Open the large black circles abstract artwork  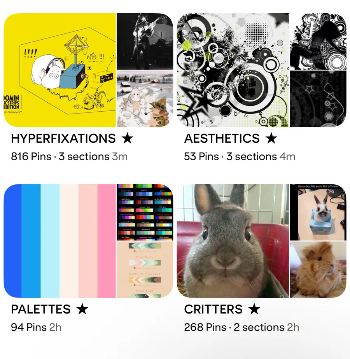pos(233,70)
